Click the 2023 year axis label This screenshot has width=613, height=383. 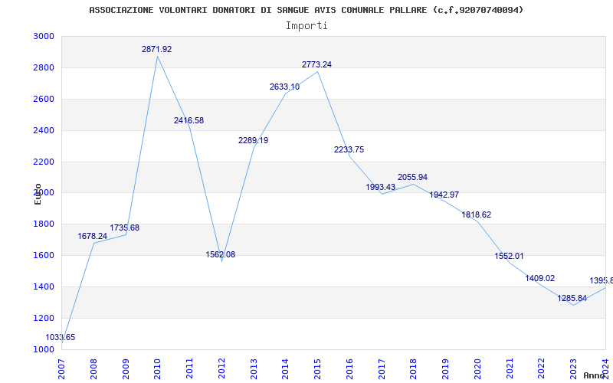point(573,367)
